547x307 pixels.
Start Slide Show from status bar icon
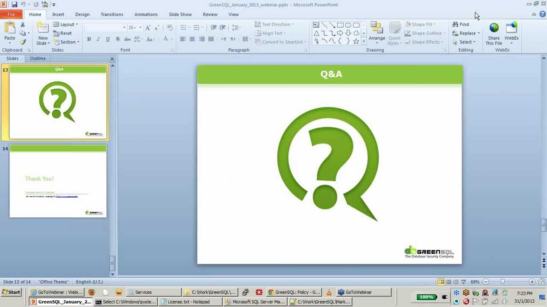pyautogui.click(x=464, y=282)
